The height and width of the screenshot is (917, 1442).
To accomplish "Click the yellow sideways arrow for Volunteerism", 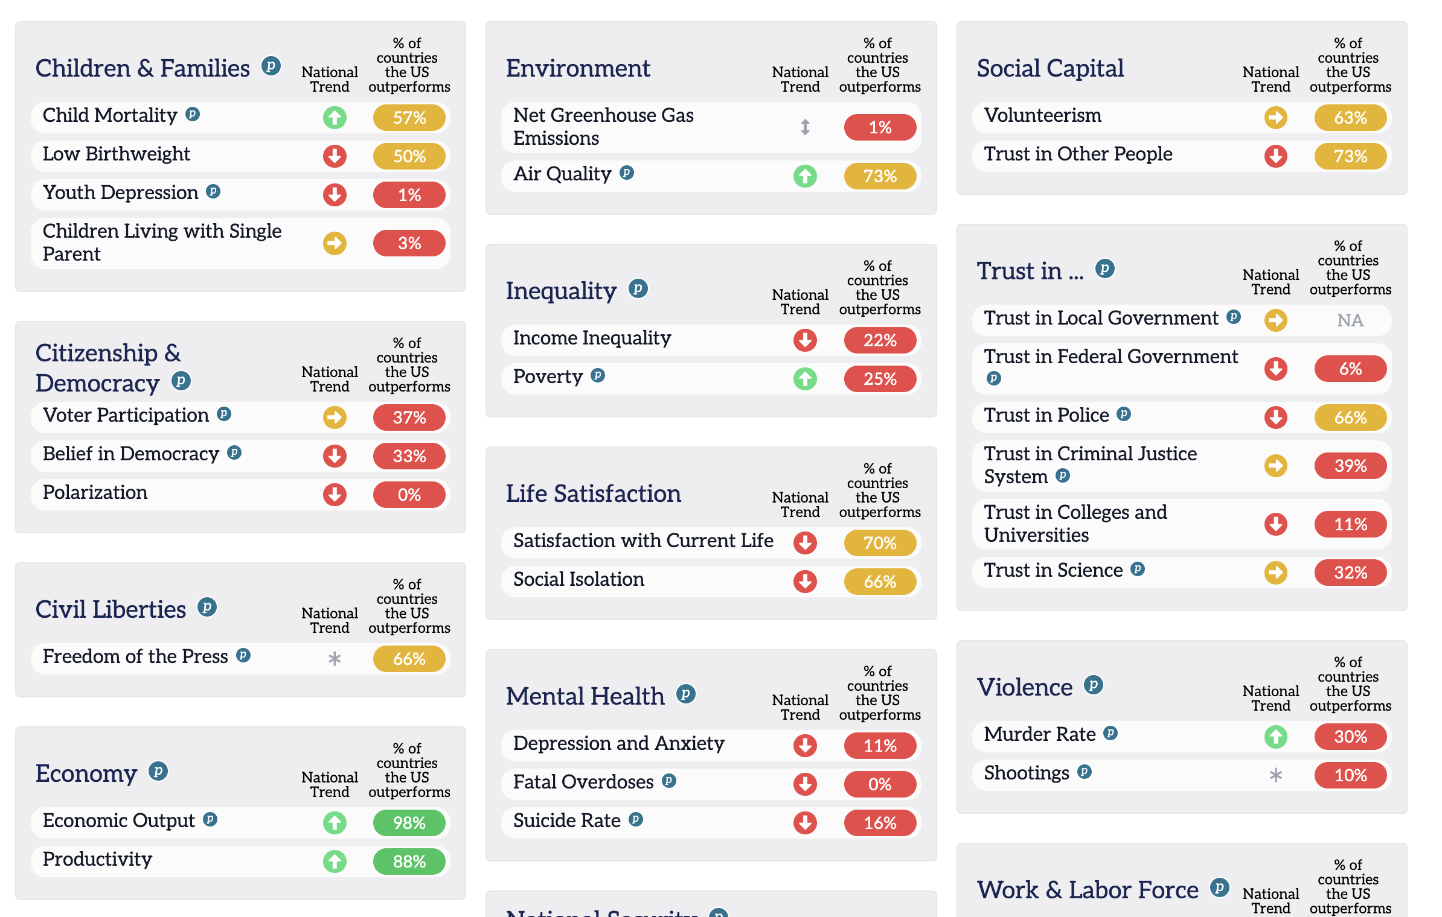I will tap(1275, 118).
